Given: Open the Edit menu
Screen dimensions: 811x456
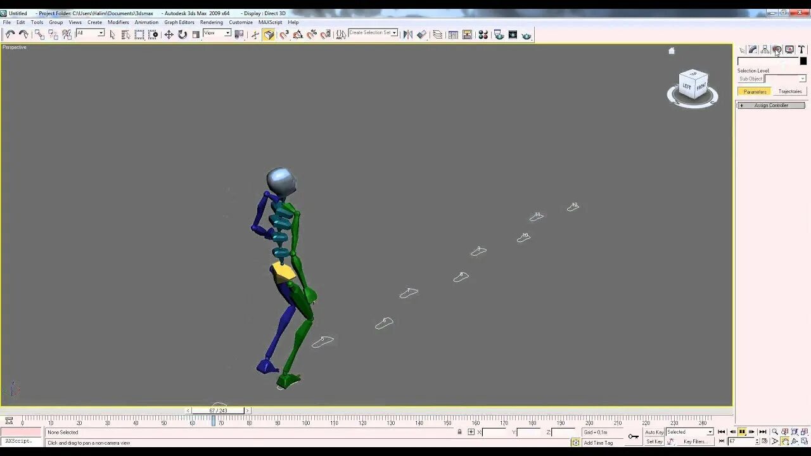Looking at the screenshot, I should [21, 22].
